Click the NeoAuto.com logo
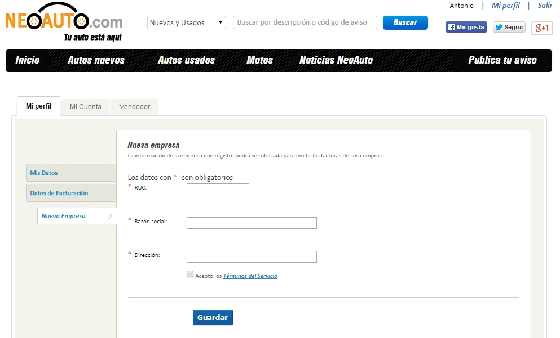This screenshot has width=560, height=338. pos(64,24)
